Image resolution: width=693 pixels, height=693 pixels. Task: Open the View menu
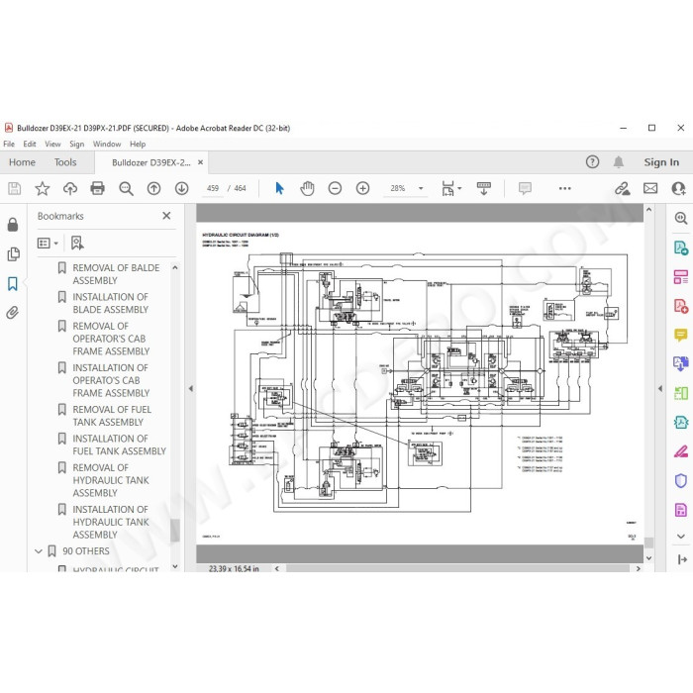52,145
